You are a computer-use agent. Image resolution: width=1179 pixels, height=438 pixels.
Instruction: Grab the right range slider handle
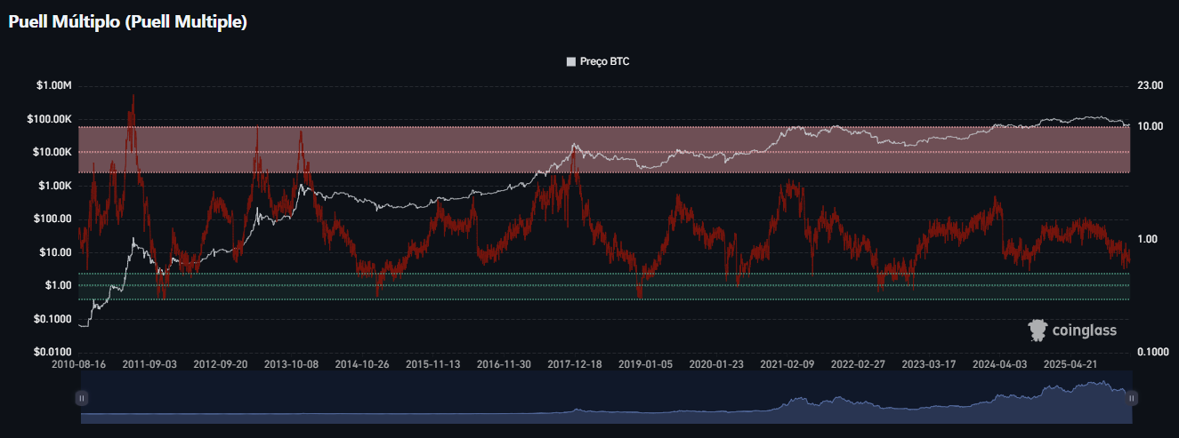(x=1132, y=399)
